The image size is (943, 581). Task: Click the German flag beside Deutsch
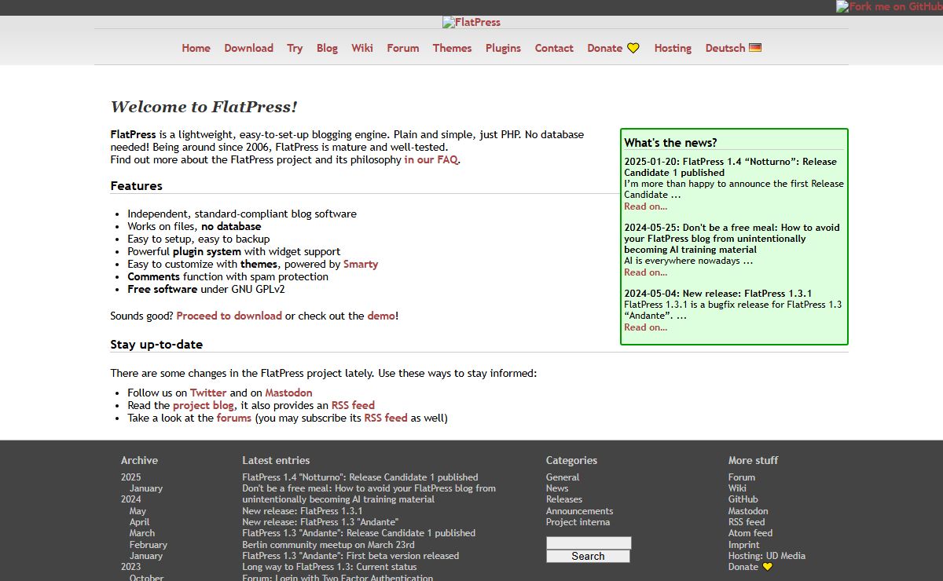point(755,48)
